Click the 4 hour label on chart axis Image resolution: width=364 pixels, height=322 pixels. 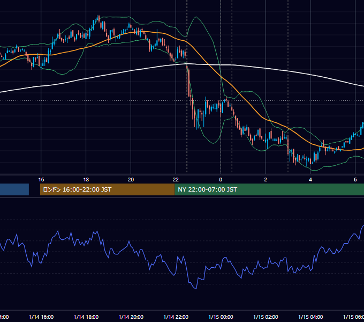coord(310,180)
